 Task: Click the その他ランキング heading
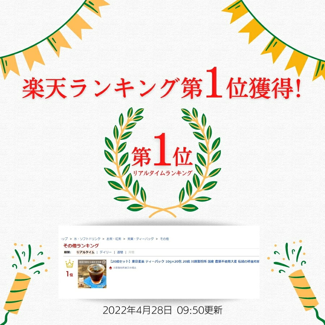(81, 246)
